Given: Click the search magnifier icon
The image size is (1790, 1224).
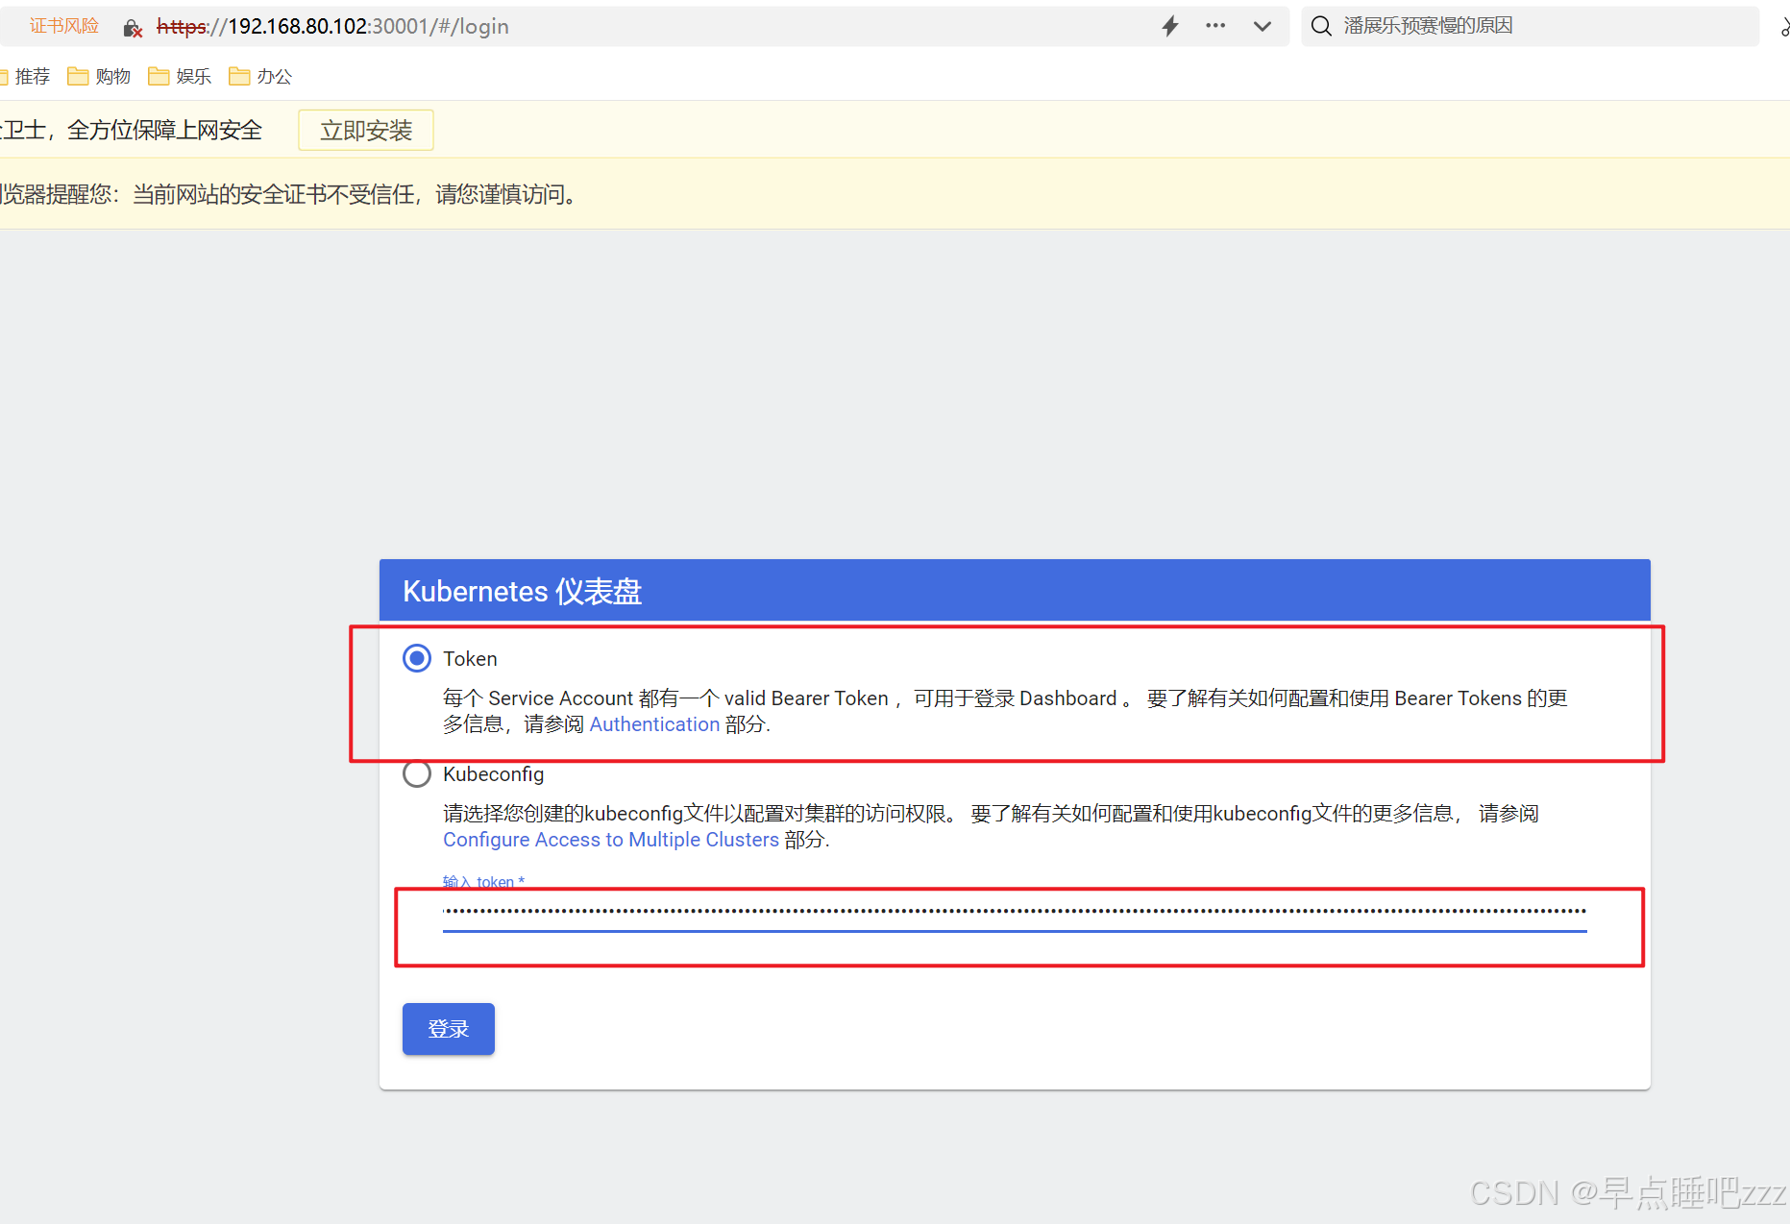Looking at the screenshot, I should point(1322,26).
